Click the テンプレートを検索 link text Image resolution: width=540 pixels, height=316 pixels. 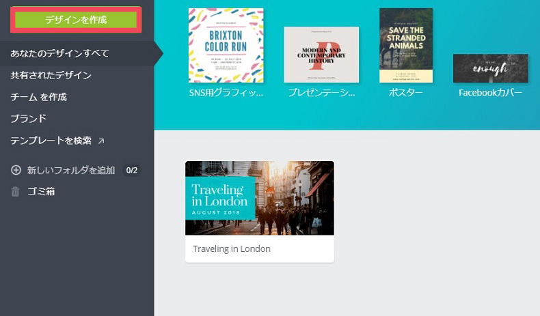[51, 141]
